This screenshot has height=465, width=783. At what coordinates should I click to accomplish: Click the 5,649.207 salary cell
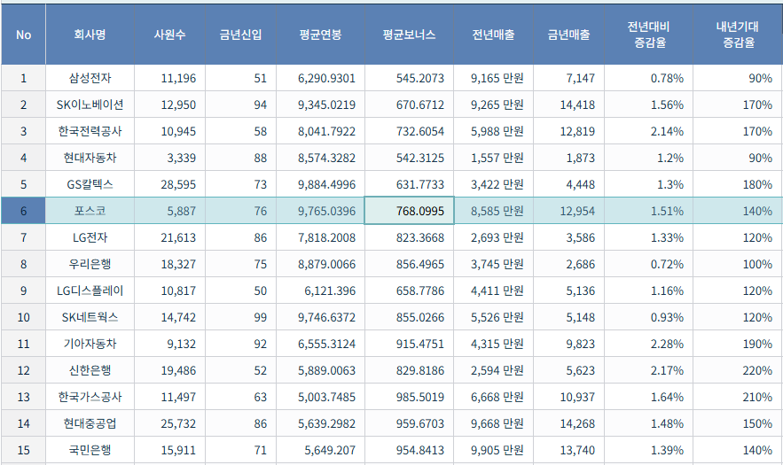click(321, 450)
